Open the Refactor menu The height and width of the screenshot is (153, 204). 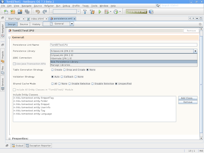pyautogui.click(x=49, y=6)
